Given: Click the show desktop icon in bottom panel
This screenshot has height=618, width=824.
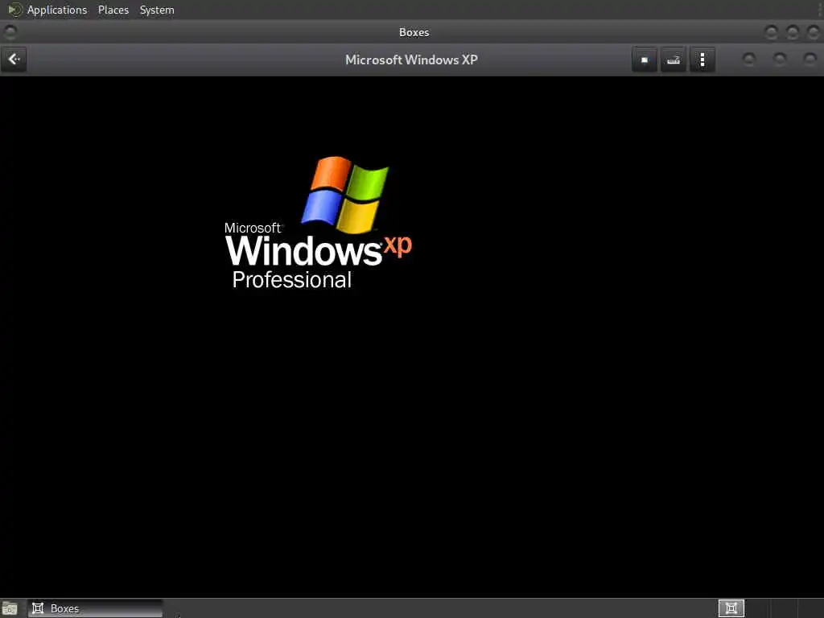Looking at the screenshot, I should pyautogui.click(x=10, y=608).
